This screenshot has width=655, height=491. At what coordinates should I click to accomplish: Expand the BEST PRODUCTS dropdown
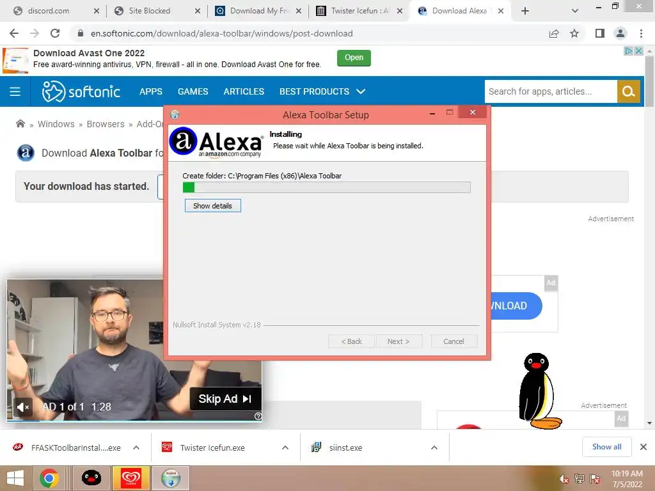(x=322, y=91)
